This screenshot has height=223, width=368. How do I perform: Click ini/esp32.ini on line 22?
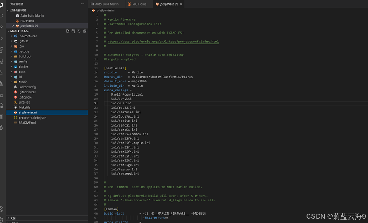(x=123, y=108)
